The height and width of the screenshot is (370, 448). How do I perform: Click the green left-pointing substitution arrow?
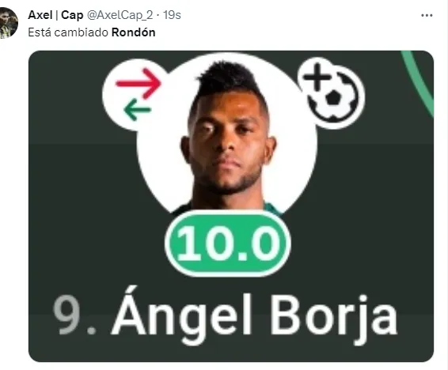coord(137,110)
